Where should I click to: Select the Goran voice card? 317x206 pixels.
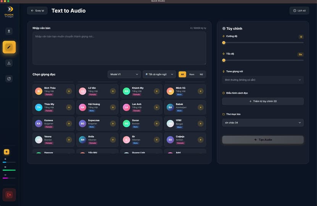coord(141,124)
